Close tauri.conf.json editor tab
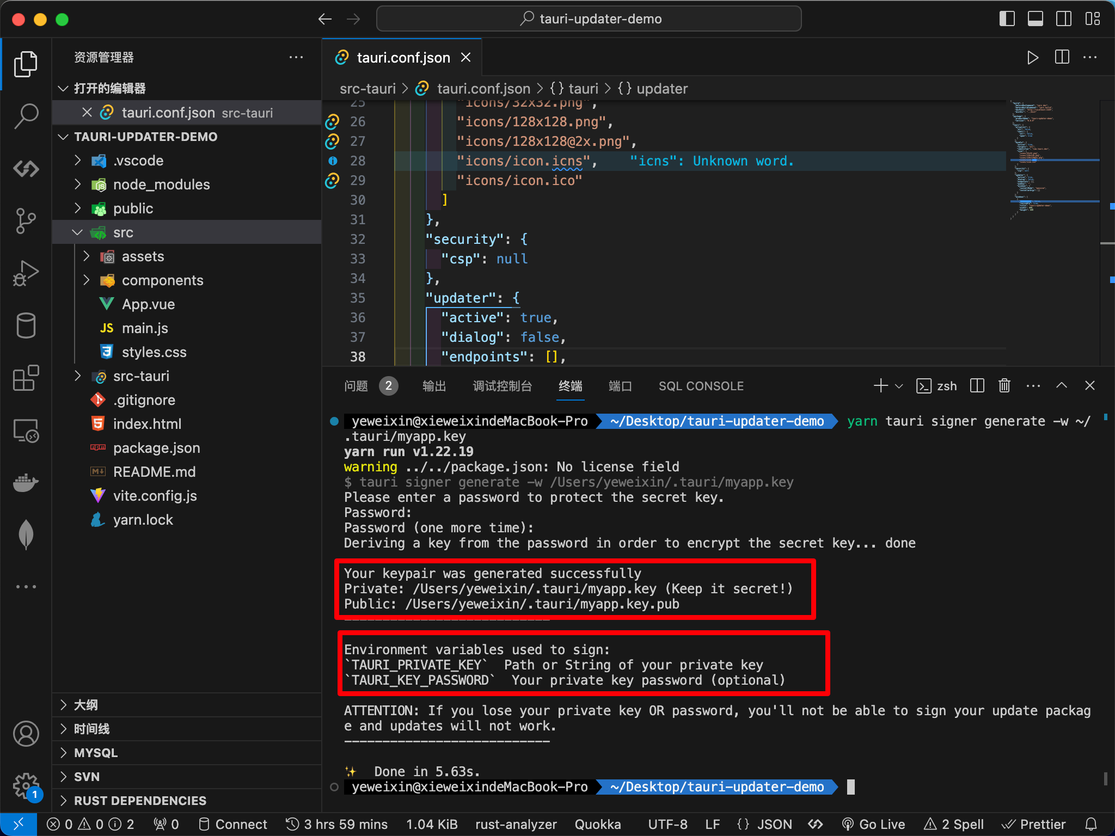This screenshot has width=1115, height=836. tap(466, 58)
